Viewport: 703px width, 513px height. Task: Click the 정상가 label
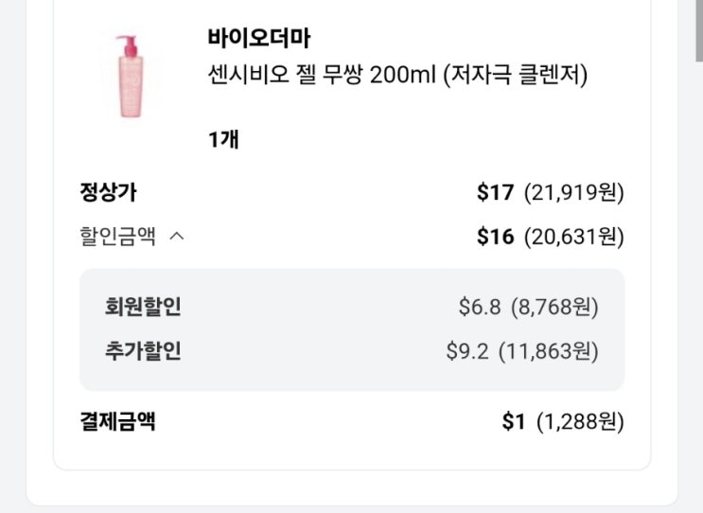(x=108, y=193)
